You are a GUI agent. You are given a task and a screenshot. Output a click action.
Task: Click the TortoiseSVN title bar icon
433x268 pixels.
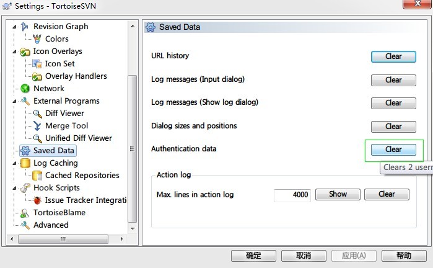point(7,6)
